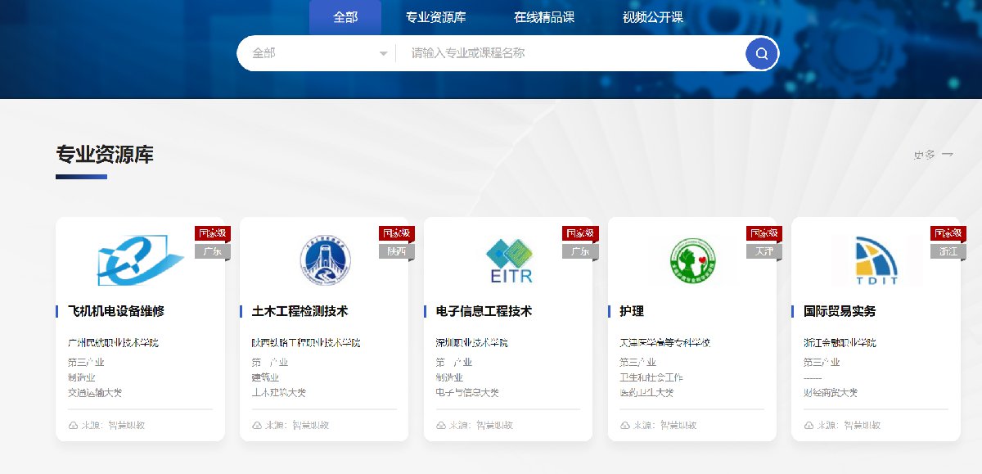
Task: Open the 电子信息工程技术 course title
Action: [484, 312]
